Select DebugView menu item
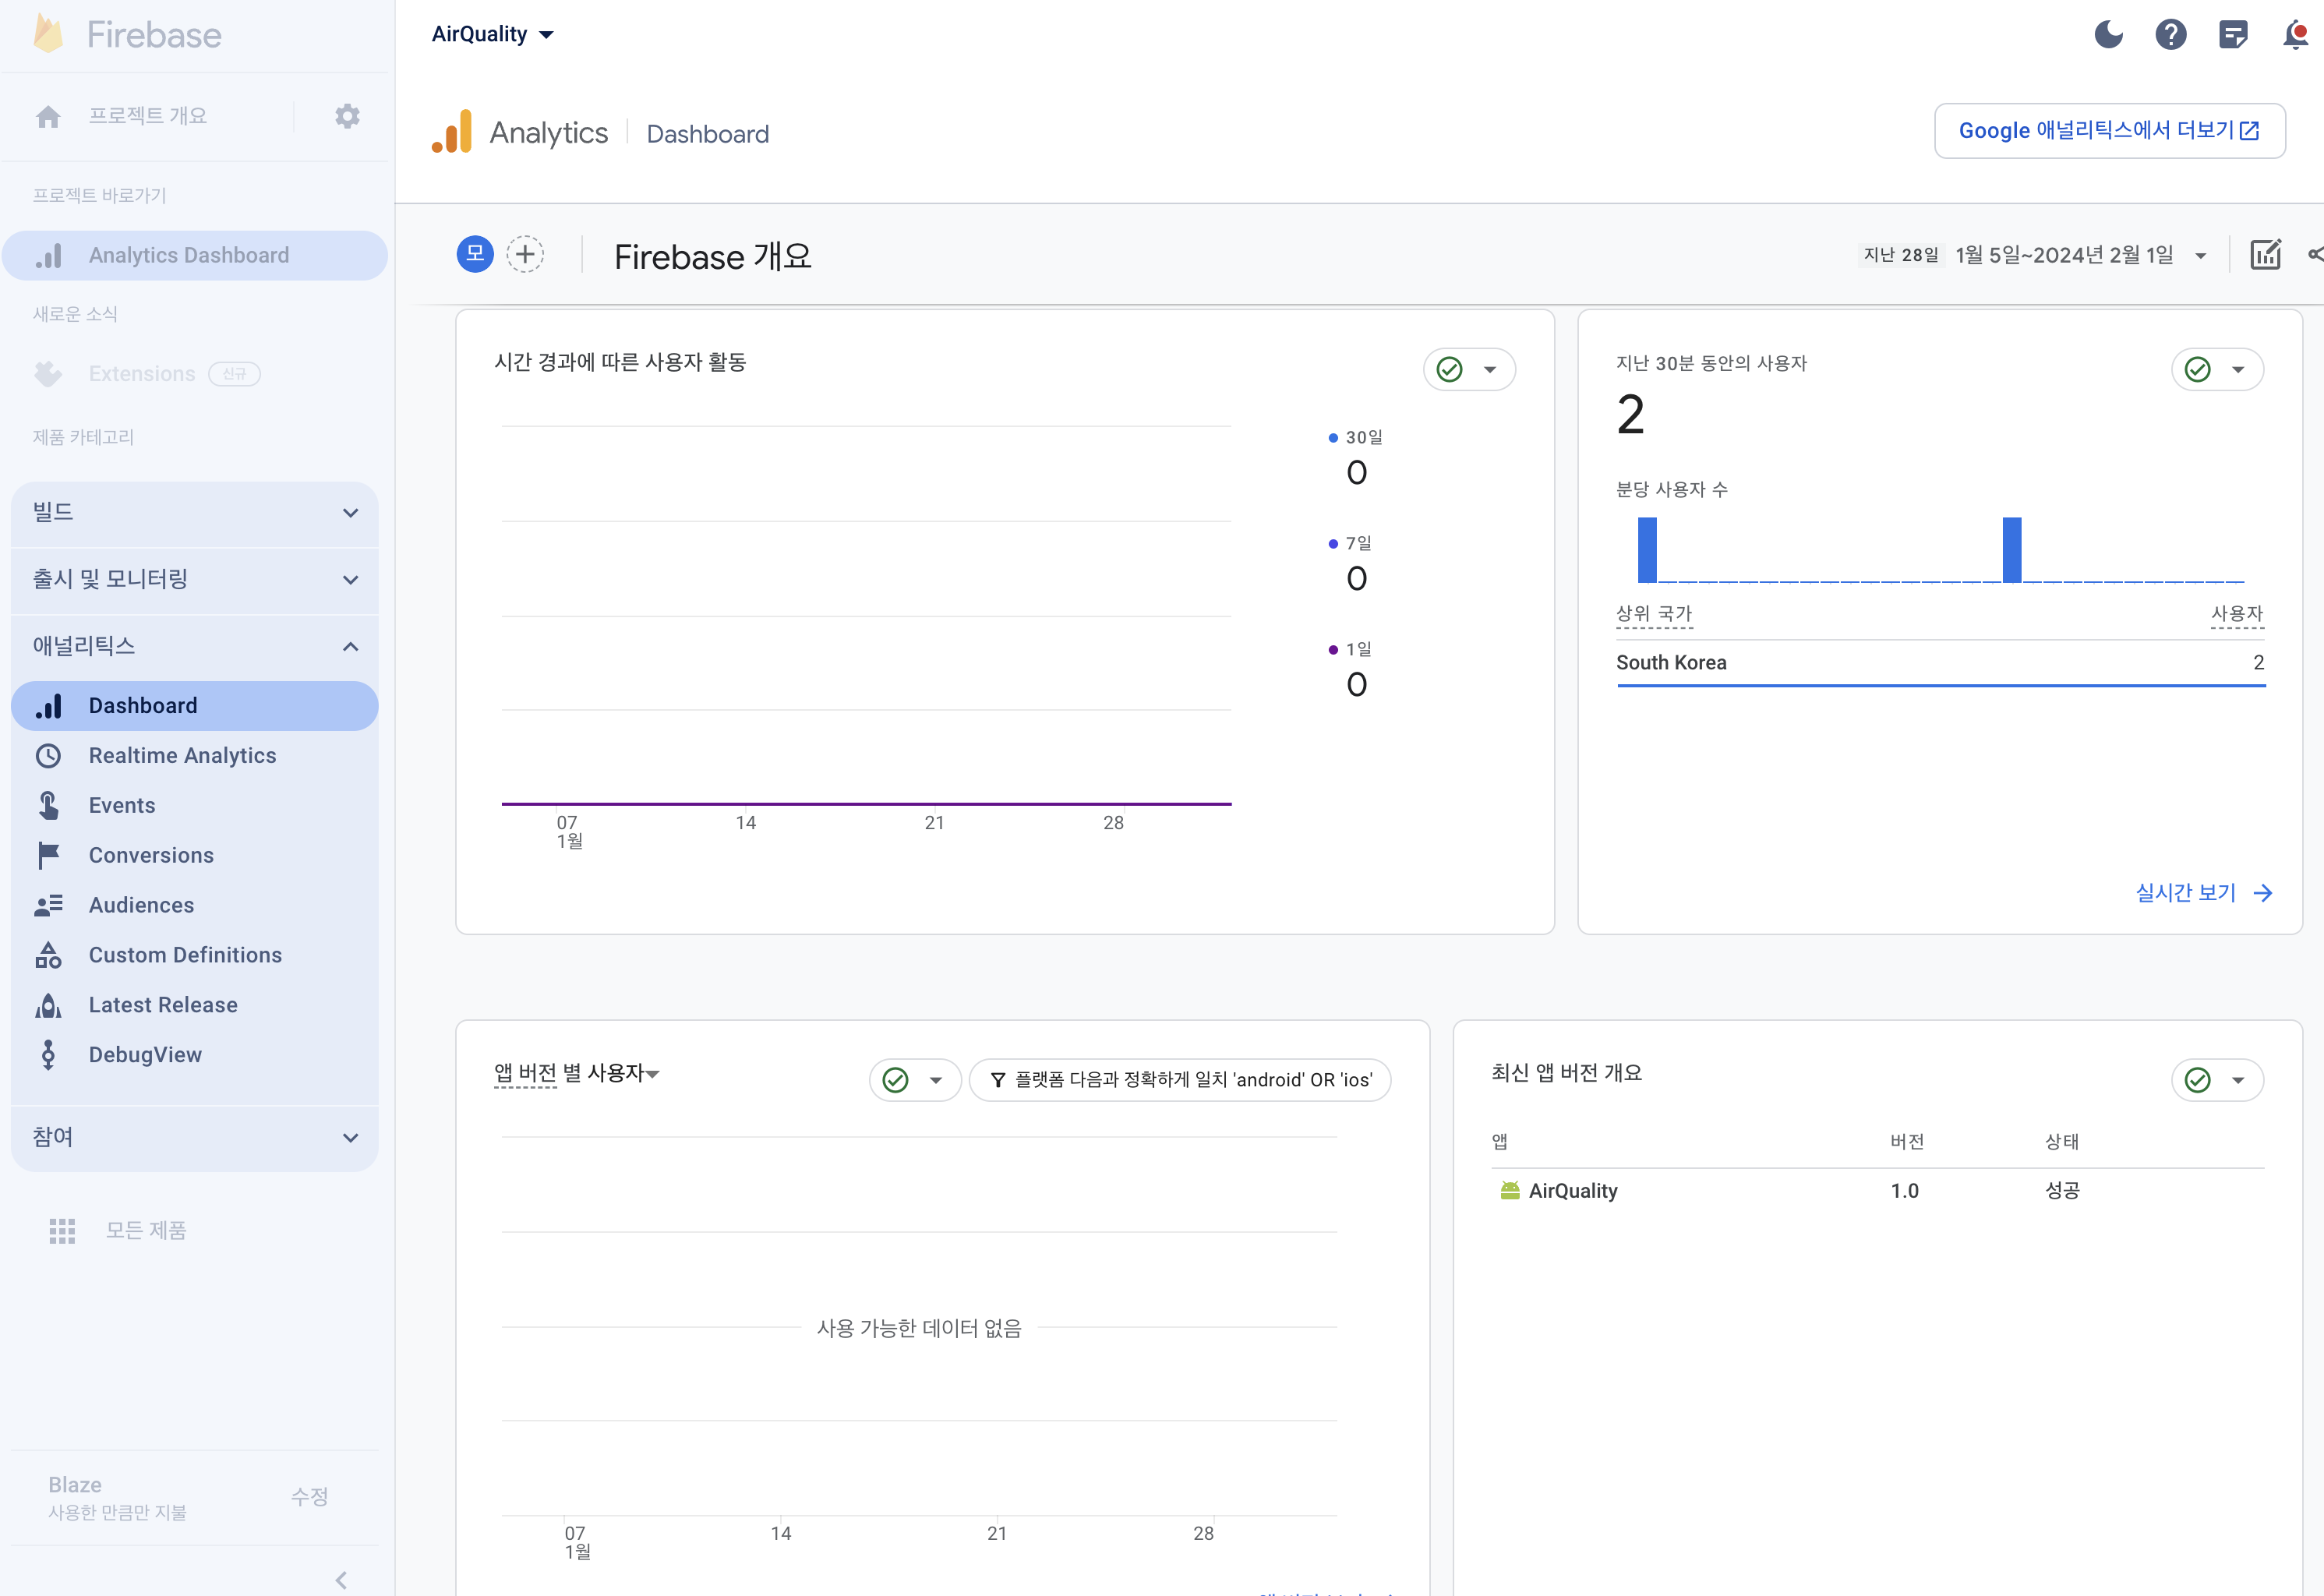The image size is (2324, 1596). tap(145, 1055)
